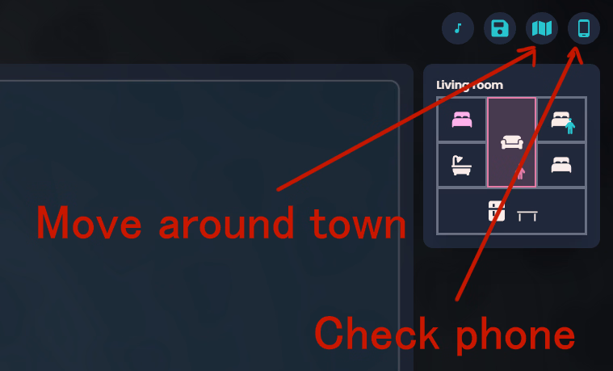Open the town map icon
The height and width of the screenshot is (371, 613).
(541, 28)
